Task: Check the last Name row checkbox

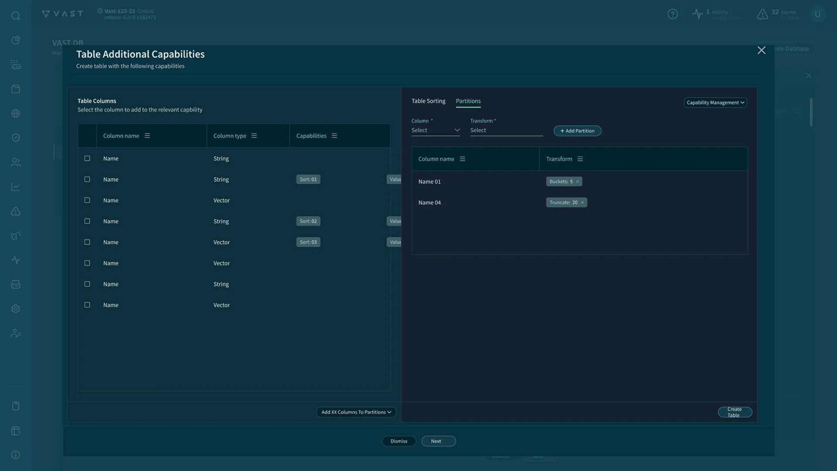Action: 87,305
